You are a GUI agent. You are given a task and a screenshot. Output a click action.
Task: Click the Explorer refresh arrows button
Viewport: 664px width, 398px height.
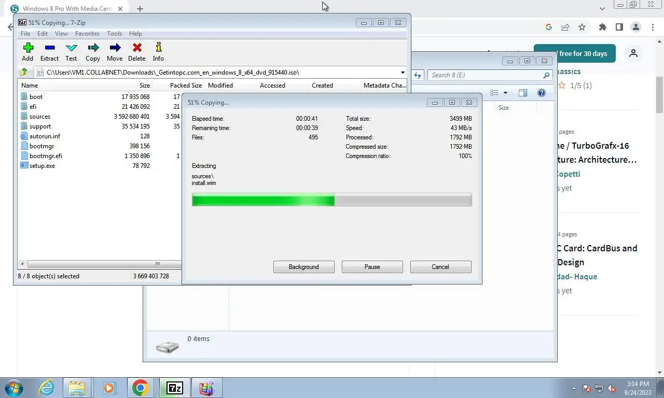[418, 75]
